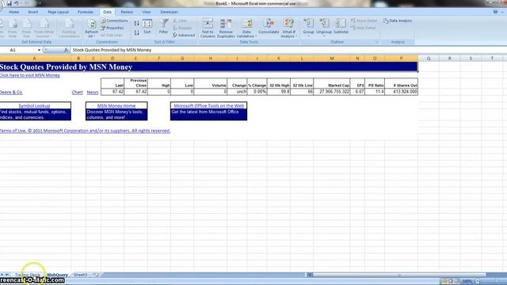Sort ascending A to Z
507x285 pixels.
coord(137,24)
